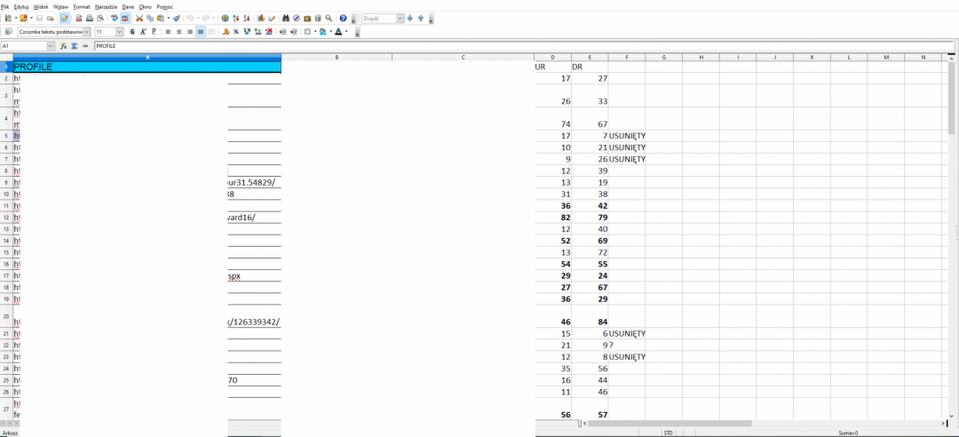Click the Find & Replace binoculars icon
Image resolution: width=959 pixels, height=437 pixels.
(286, 18)
